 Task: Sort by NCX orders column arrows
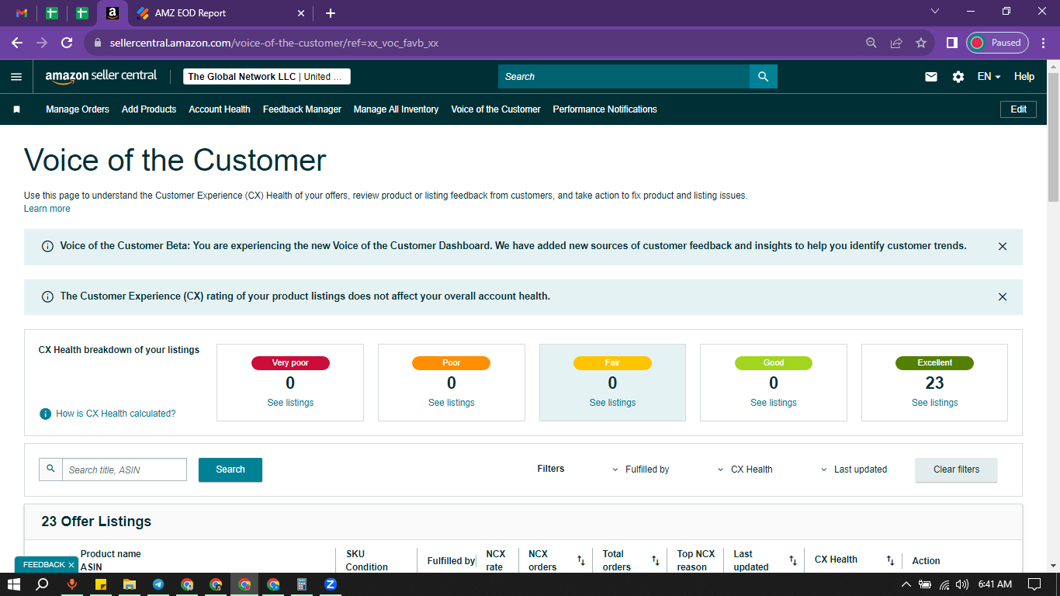click(x=580, y=560)
